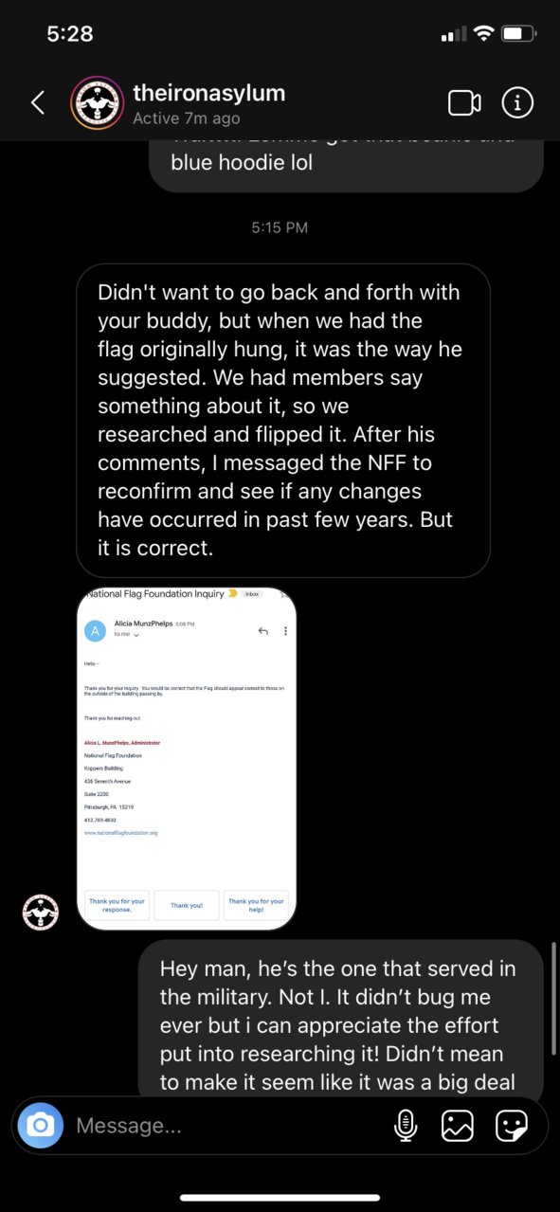The height and width of the screenshot is (1212, 560).
Task: Open photo gallery picker icon
Action: click(x=458, y=1125)
